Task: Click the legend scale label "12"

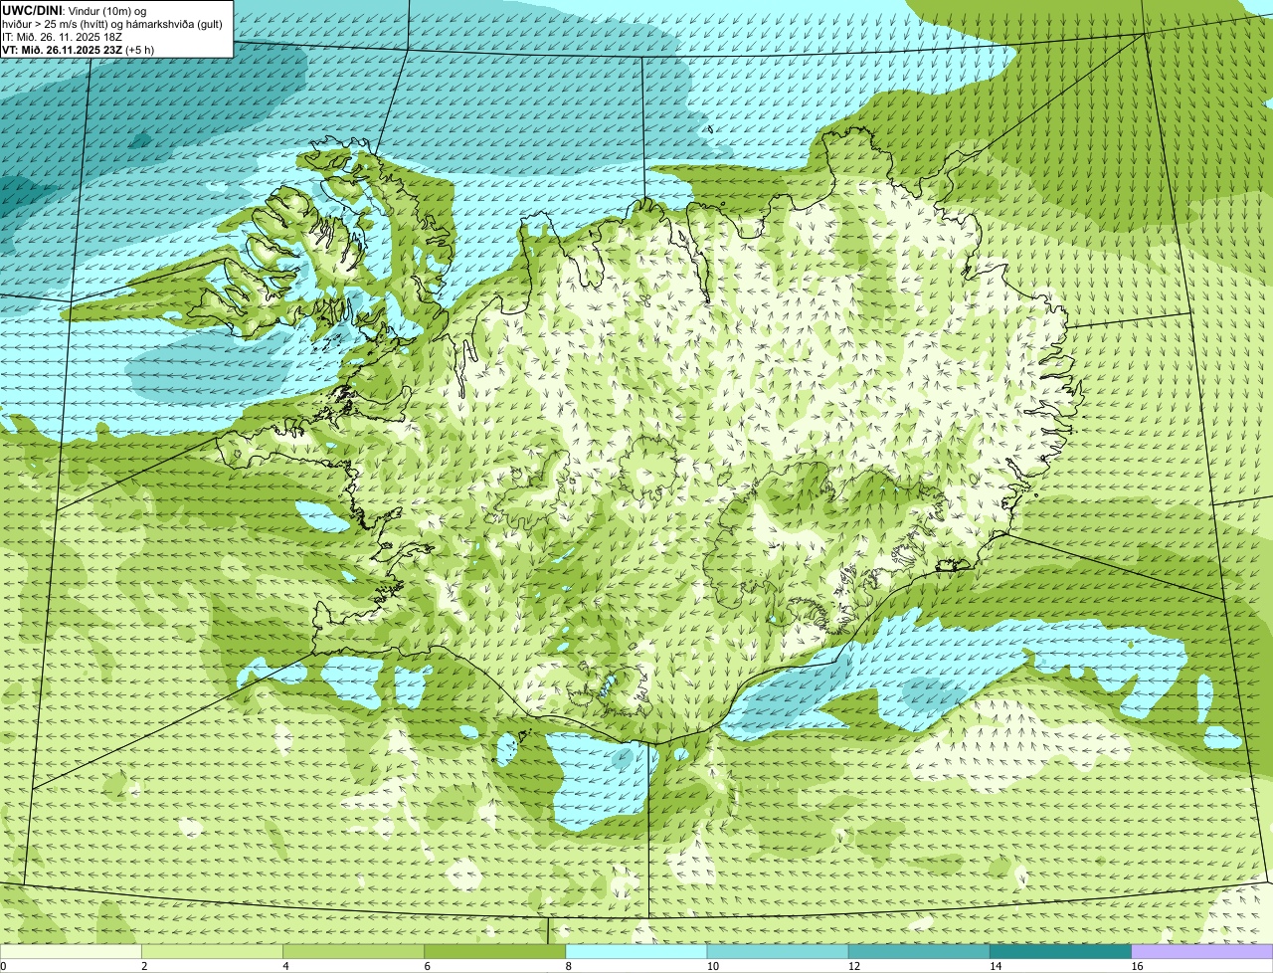Action: click(x=853, y=966)
